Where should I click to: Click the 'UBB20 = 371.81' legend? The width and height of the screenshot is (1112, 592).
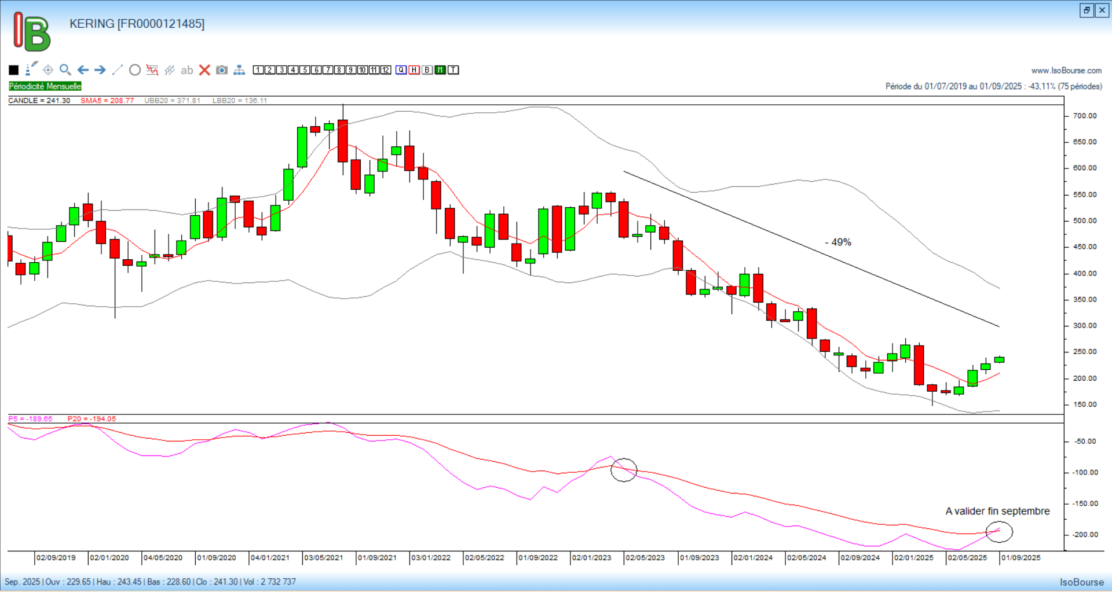point(173,101)
